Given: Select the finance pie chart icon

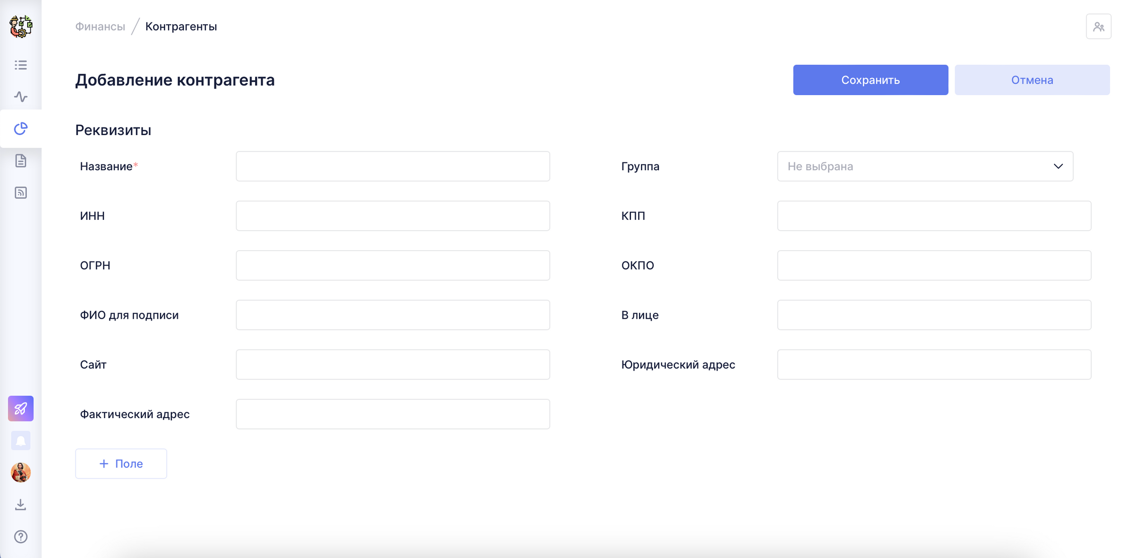Looking at the screenshot, I should (x=20, y=128).
